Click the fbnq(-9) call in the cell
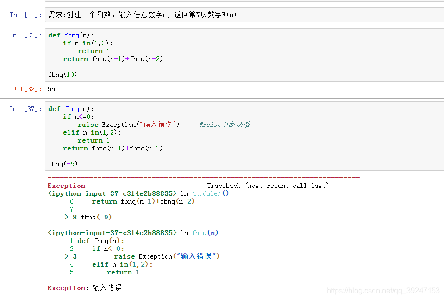This screenshot has width=444, height=299. (63, 164)
